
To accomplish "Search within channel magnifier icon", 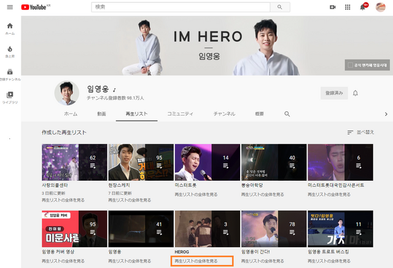I will click(287, 114).
